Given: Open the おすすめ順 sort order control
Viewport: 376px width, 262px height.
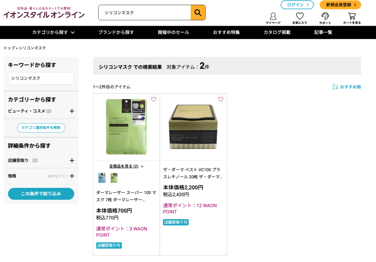Looking at the screenshot, I should [x=346, y=87].
